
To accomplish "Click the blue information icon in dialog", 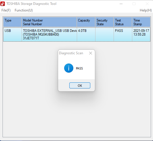I will pos(69,68).
